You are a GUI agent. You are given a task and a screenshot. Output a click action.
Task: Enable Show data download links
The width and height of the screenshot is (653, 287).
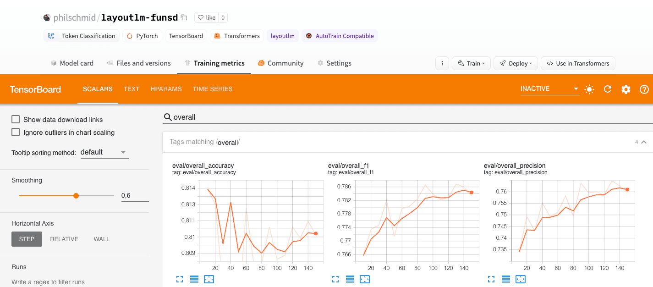tap(16, 120)
